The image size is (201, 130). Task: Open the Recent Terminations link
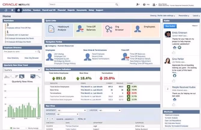100,59
